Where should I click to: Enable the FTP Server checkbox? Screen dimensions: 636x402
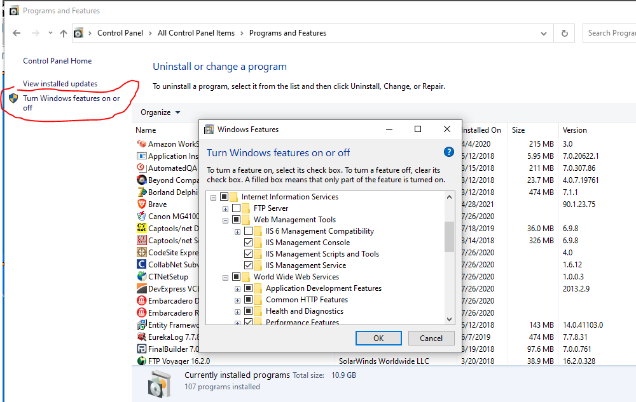coord(236,208)
